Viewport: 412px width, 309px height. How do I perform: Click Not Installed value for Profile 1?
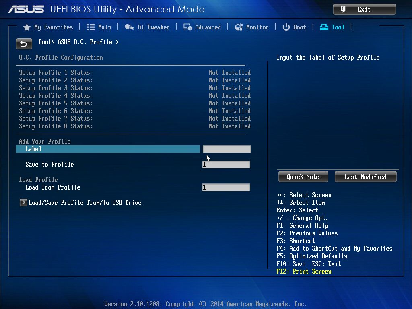click(x=230, y=73)
